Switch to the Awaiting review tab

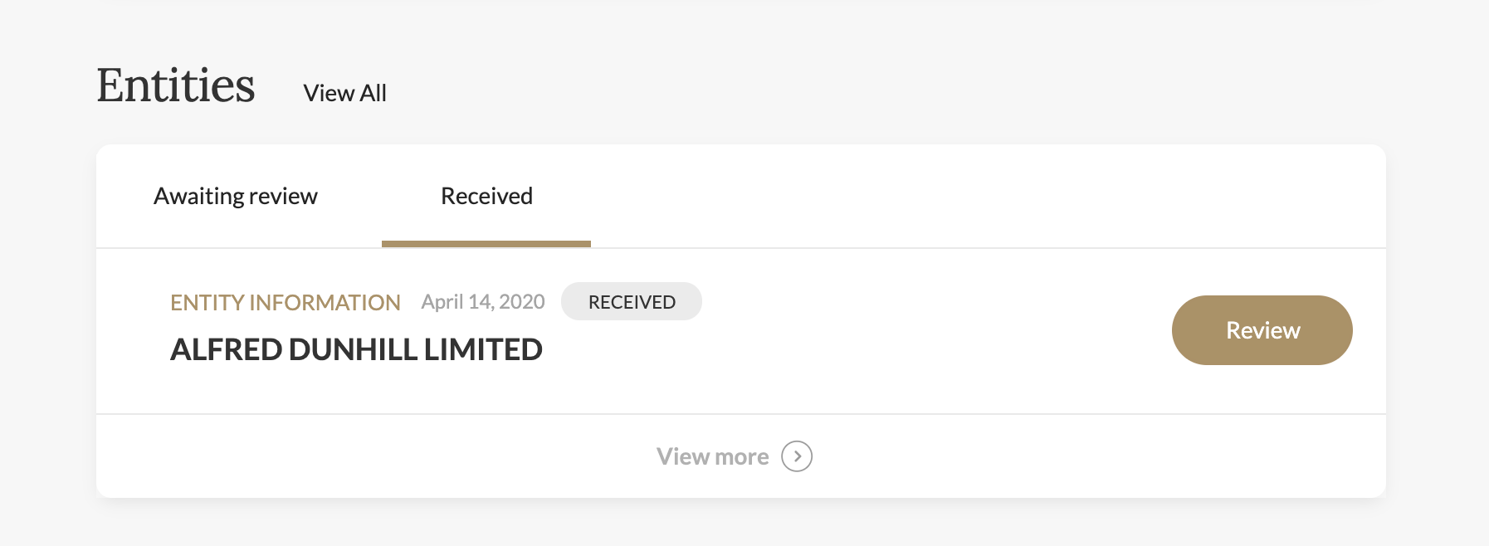(236, 196)
